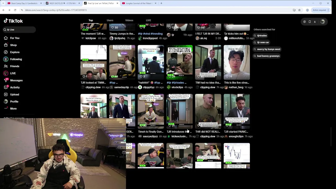Click 'The moment TJR w...' caption
336x189 pixels.
[93, 34]
